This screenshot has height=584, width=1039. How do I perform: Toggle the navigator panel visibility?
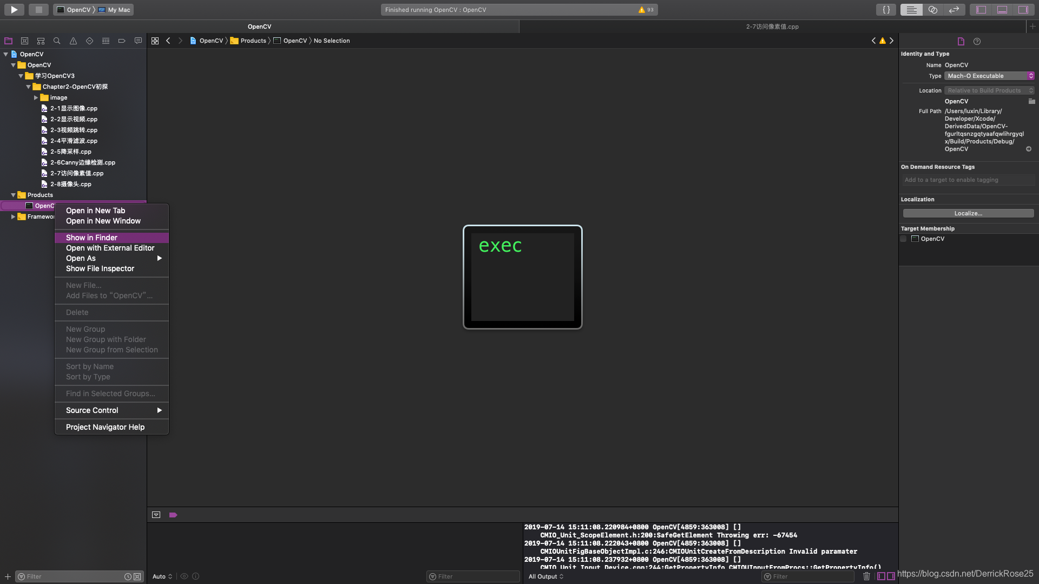(981, 10)
